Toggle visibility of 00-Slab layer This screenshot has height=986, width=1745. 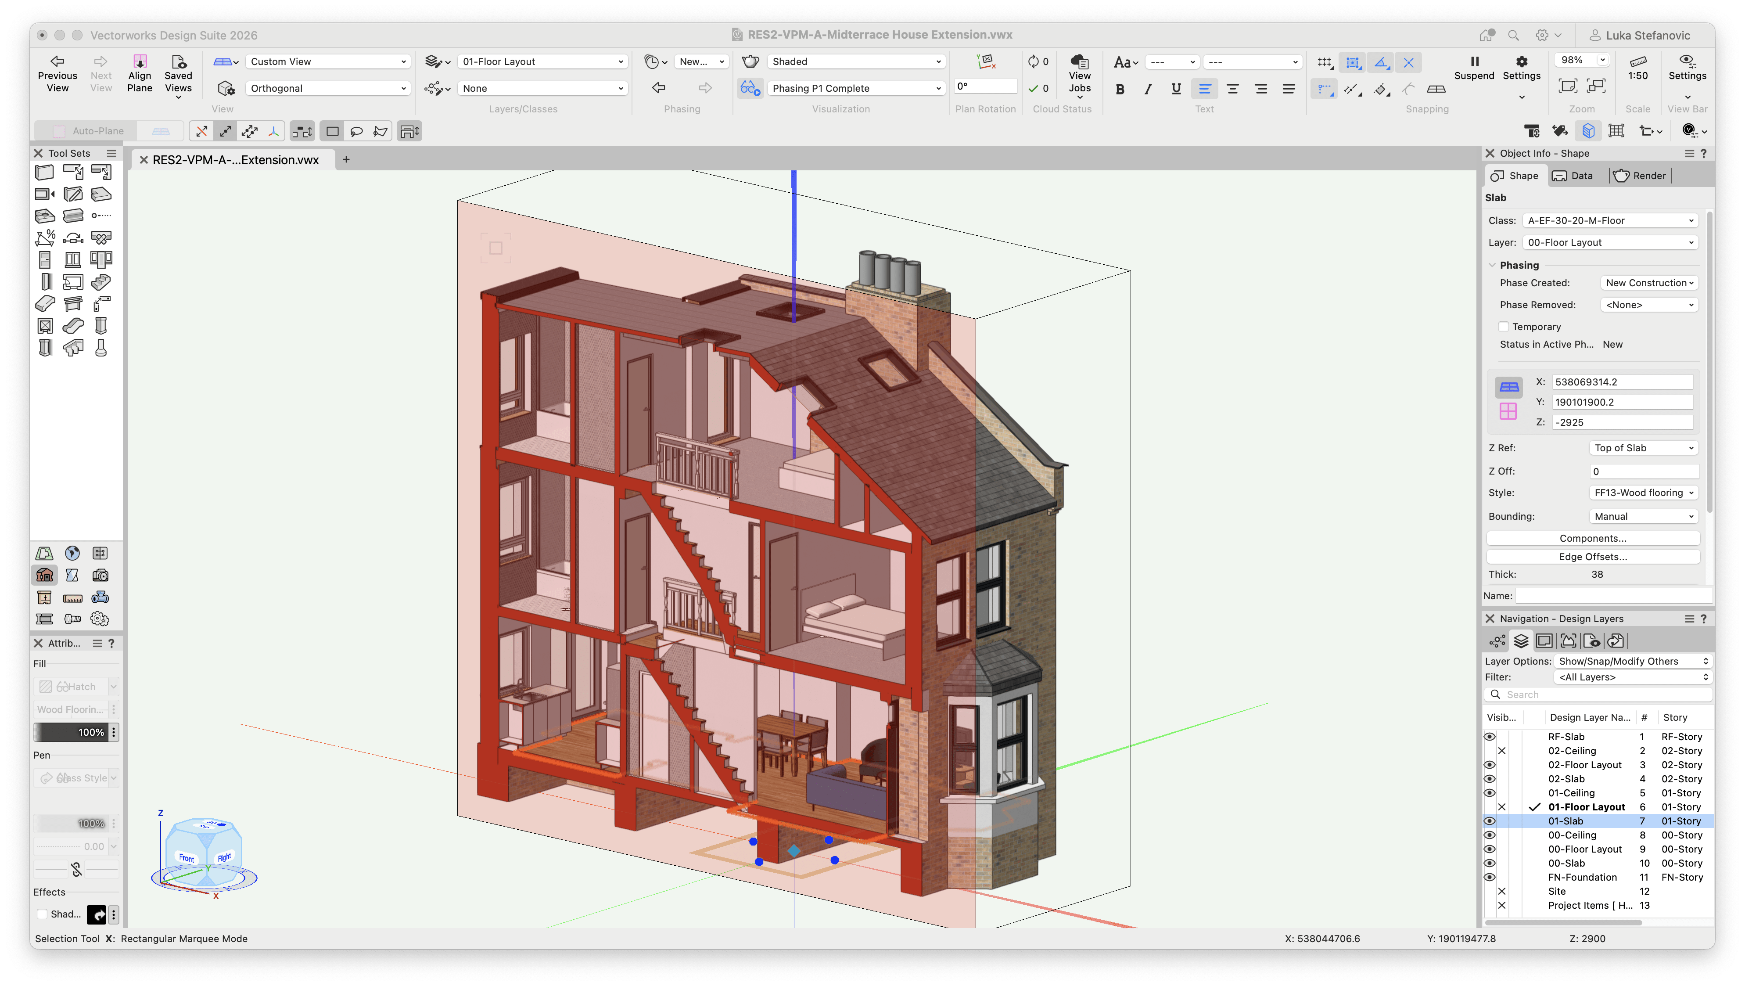[x=1489, y=864]
